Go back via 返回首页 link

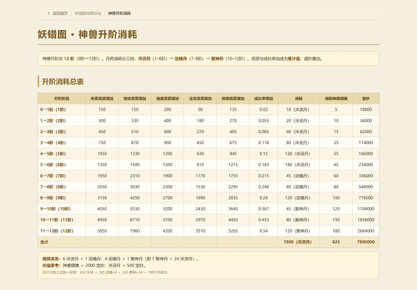tap(60, 13)
